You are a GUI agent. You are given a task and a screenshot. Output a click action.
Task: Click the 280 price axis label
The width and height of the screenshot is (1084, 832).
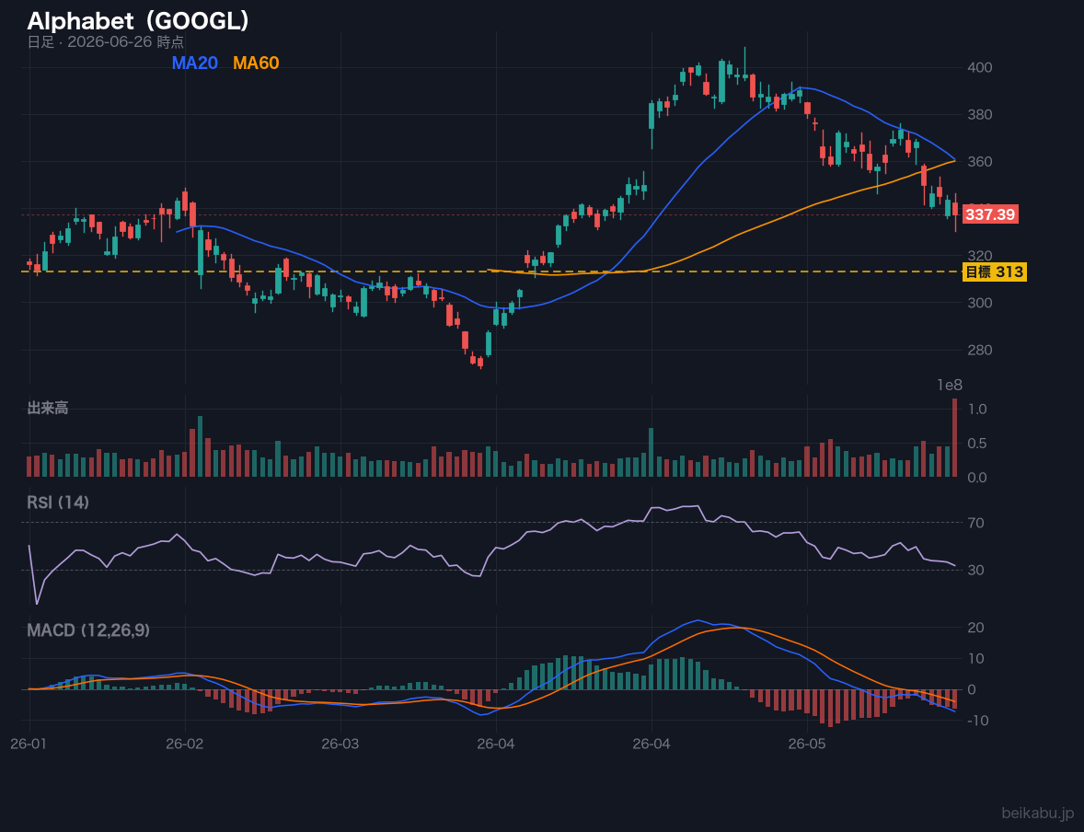tap(980, 349)
